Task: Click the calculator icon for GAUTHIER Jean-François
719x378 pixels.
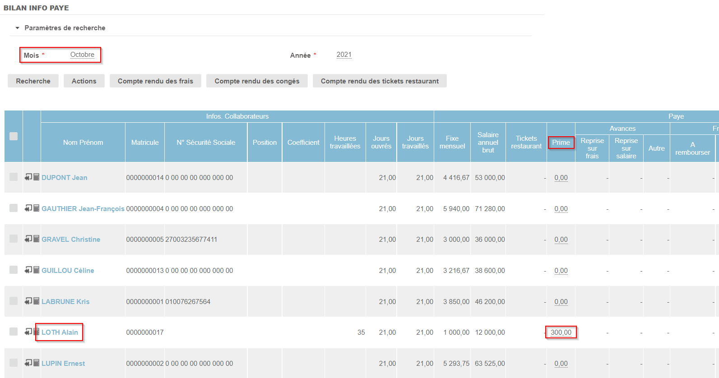Action: pyautogui.click(x=37, y=208)
